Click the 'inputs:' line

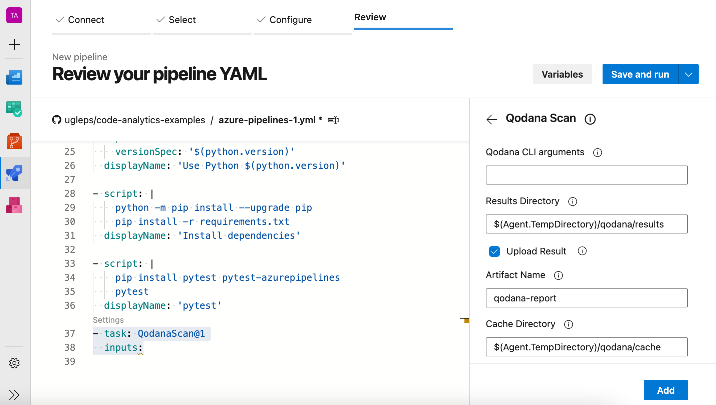point(123,347)
